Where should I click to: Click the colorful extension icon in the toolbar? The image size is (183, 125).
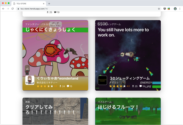(169, 9)
